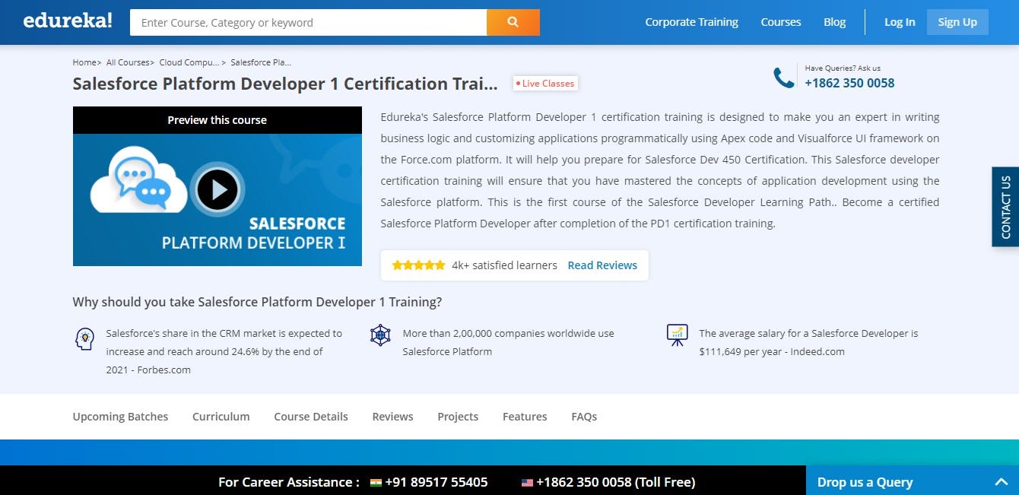Click the telephone handset icon

(784, 77)
